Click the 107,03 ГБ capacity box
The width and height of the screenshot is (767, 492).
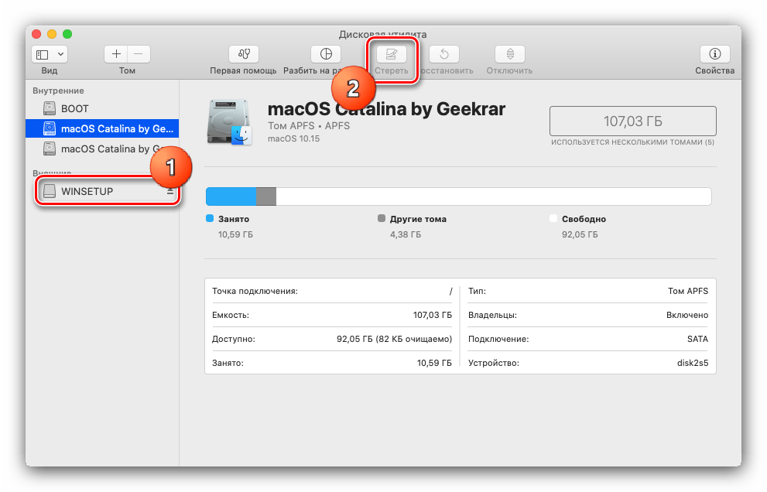pos(633,121)
